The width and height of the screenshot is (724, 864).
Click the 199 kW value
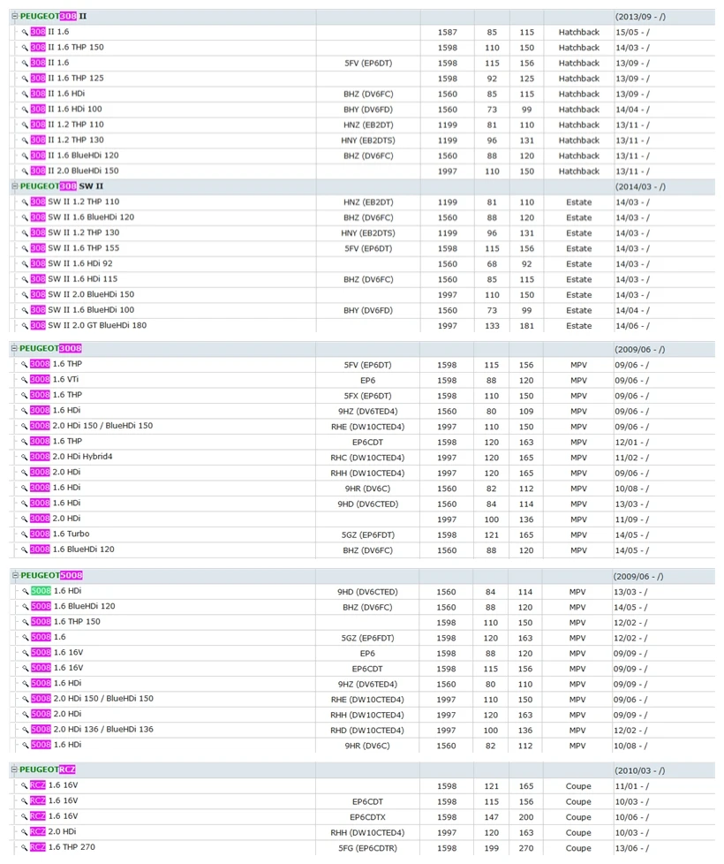(x=491, y=848)
